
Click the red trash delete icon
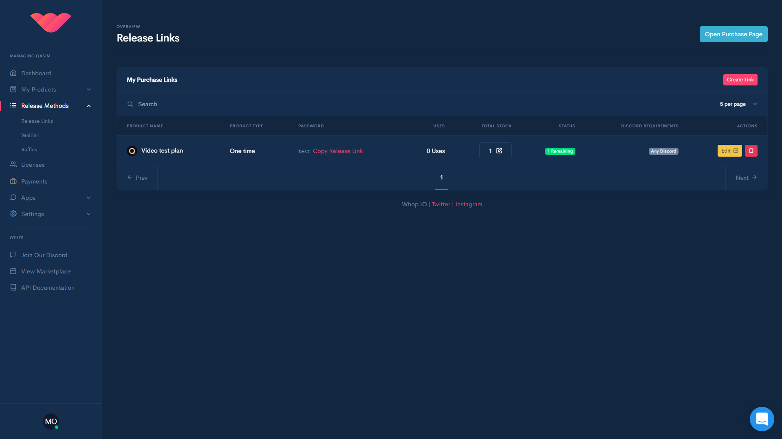pos(751,151)
